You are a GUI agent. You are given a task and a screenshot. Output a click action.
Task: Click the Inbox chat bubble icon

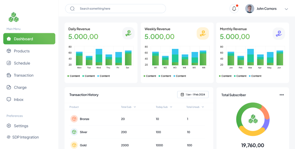[9, 99]
